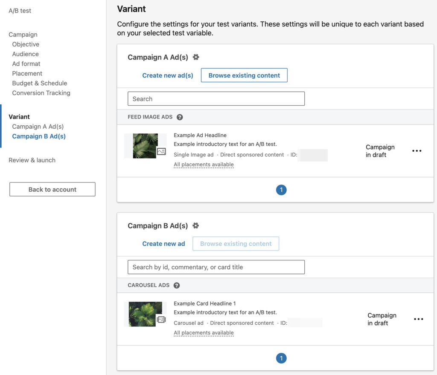
Task: Click Back to account
Action: (x=52, y=189)
